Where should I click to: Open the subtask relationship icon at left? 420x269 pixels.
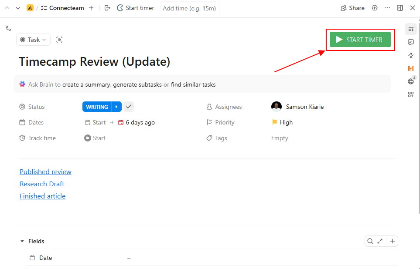pos(8,28)
